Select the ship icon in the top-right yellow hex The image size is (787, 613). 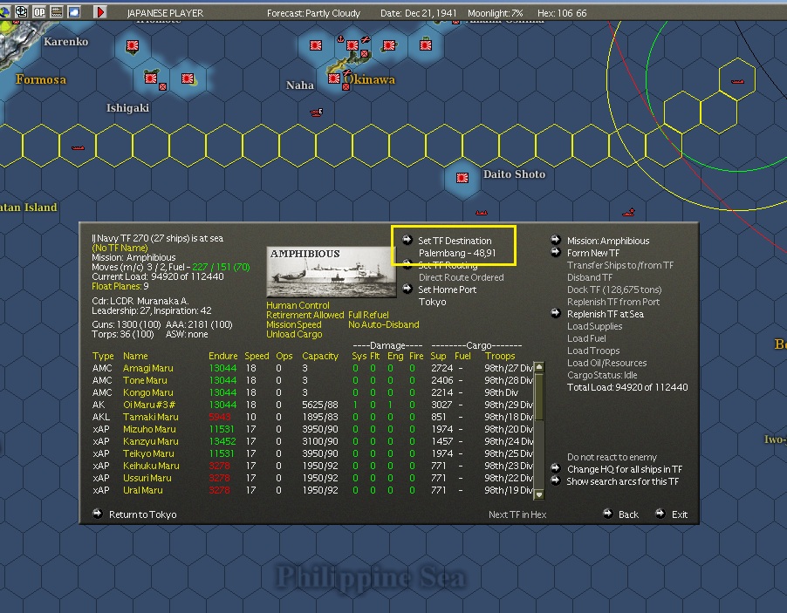(x=737, y=81)
